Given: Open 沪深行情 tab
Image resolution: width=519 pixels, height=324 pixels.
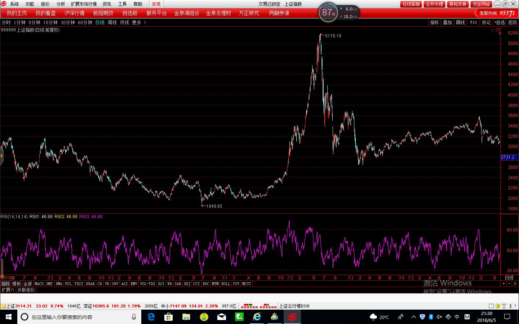Looking at the screenshot, I should 74,13.
